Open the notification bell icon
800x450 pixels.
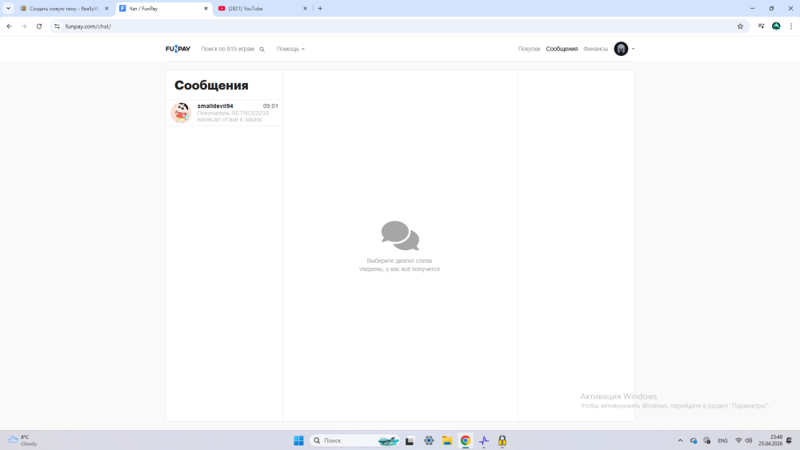click(790, 441)
